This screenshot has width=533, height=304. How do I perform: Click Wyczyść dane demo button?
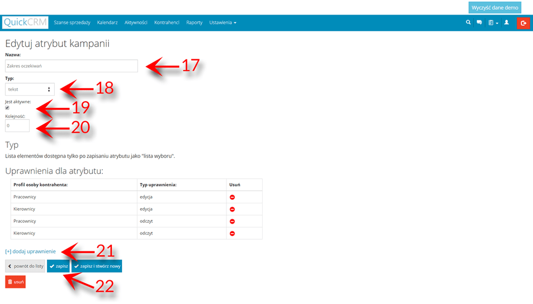coord(495,7)
